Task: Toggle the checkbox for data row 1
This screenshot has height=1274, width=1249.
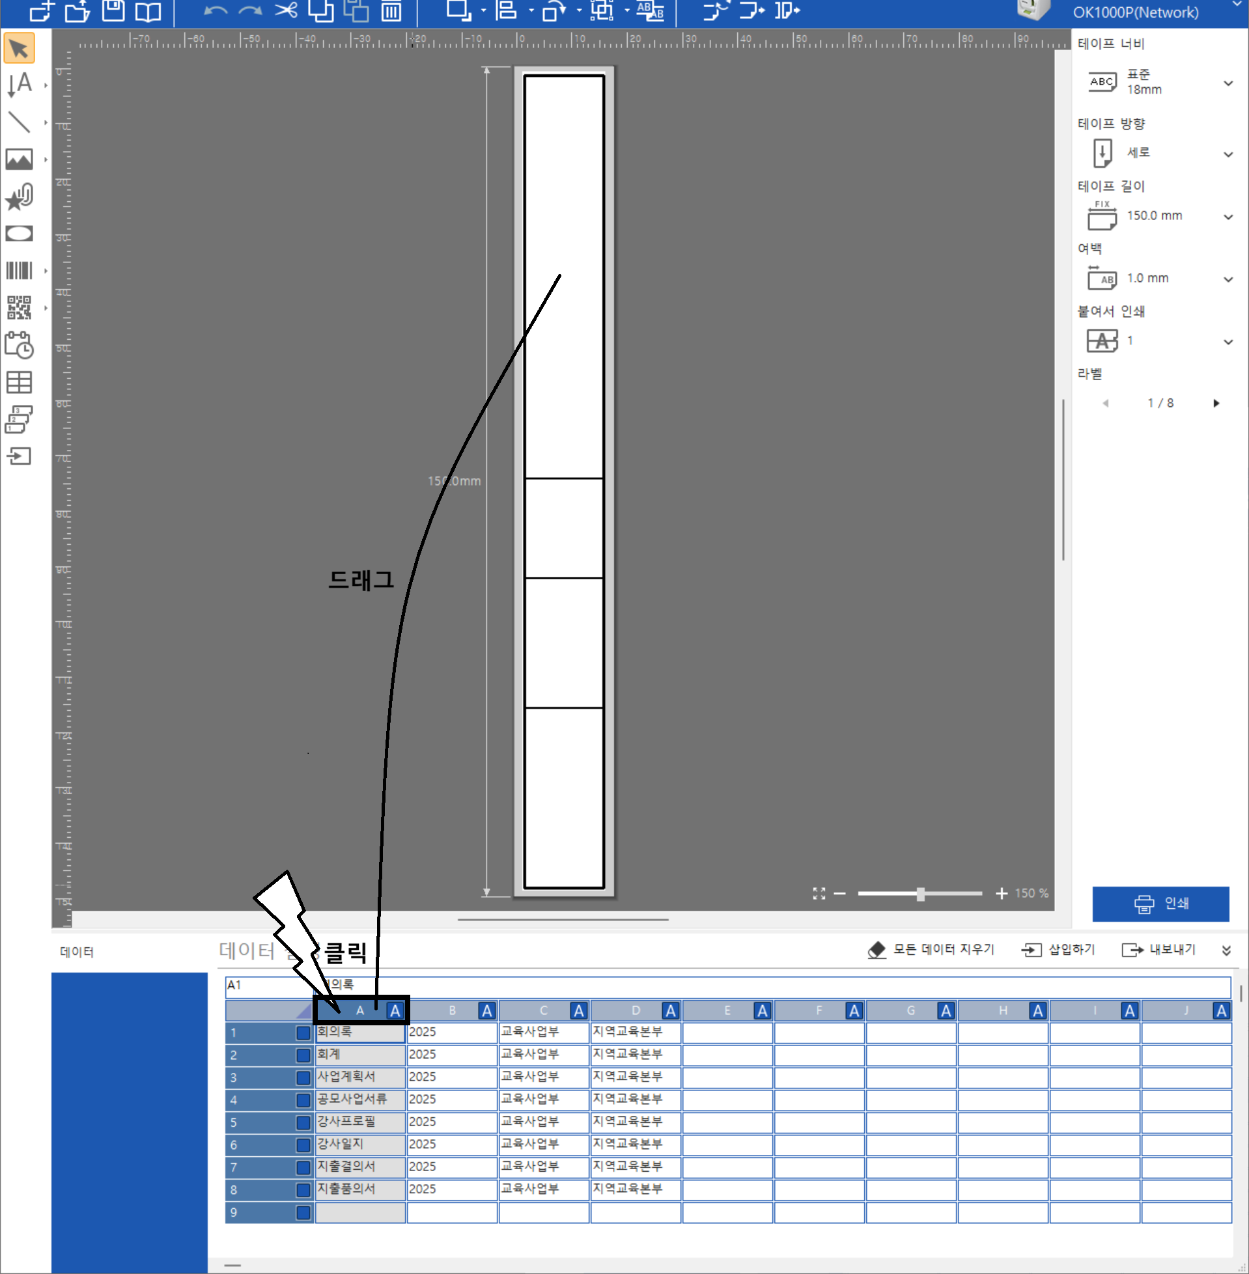Action: click(303, 1032)
